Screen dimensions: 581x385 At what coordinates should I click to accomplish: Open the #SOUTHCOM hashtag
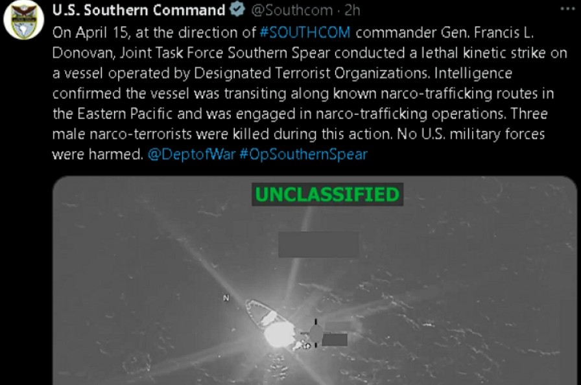(x=305, y=32)
